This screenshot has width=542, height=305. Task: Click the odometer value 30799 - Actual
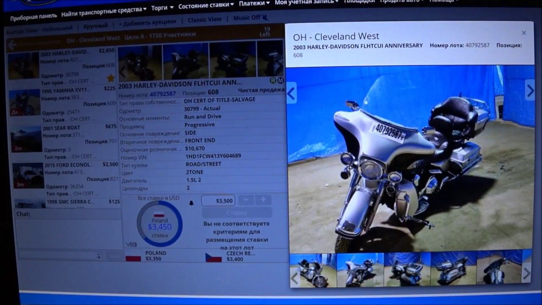(x=202, y=108)
